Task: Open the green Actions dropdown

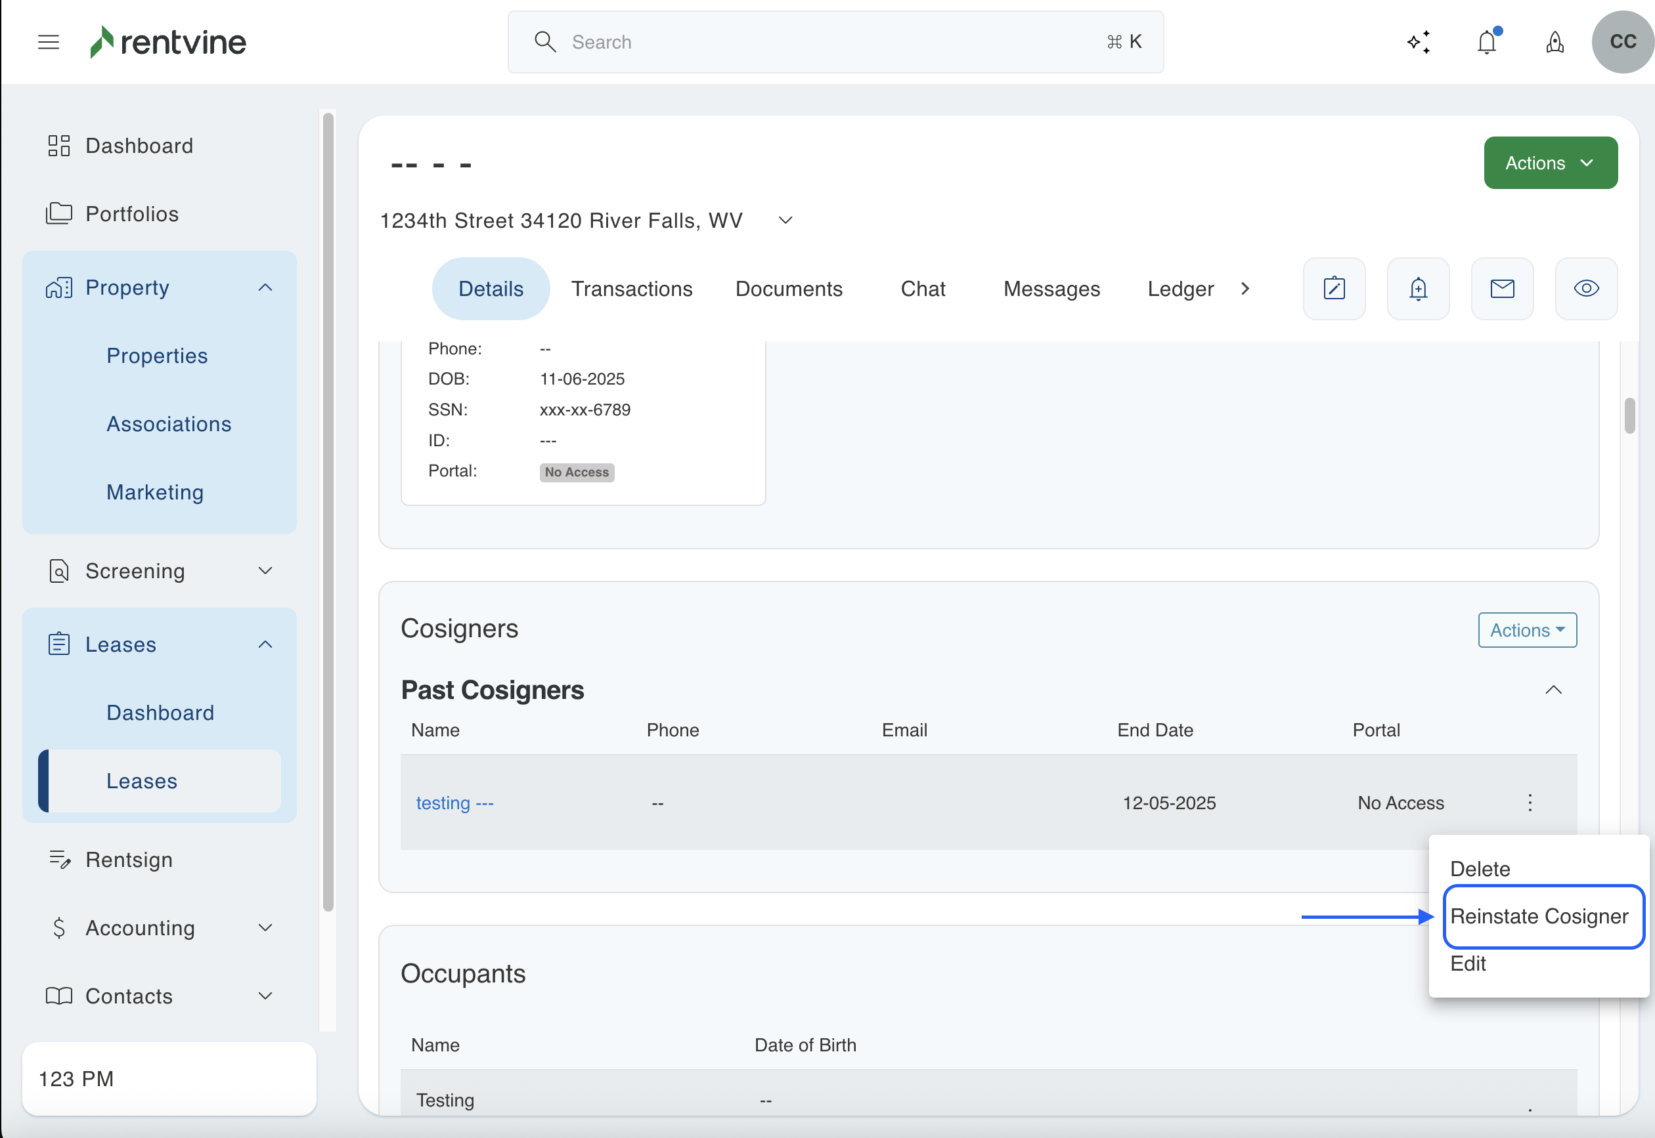Action: tap(1550, 163)
